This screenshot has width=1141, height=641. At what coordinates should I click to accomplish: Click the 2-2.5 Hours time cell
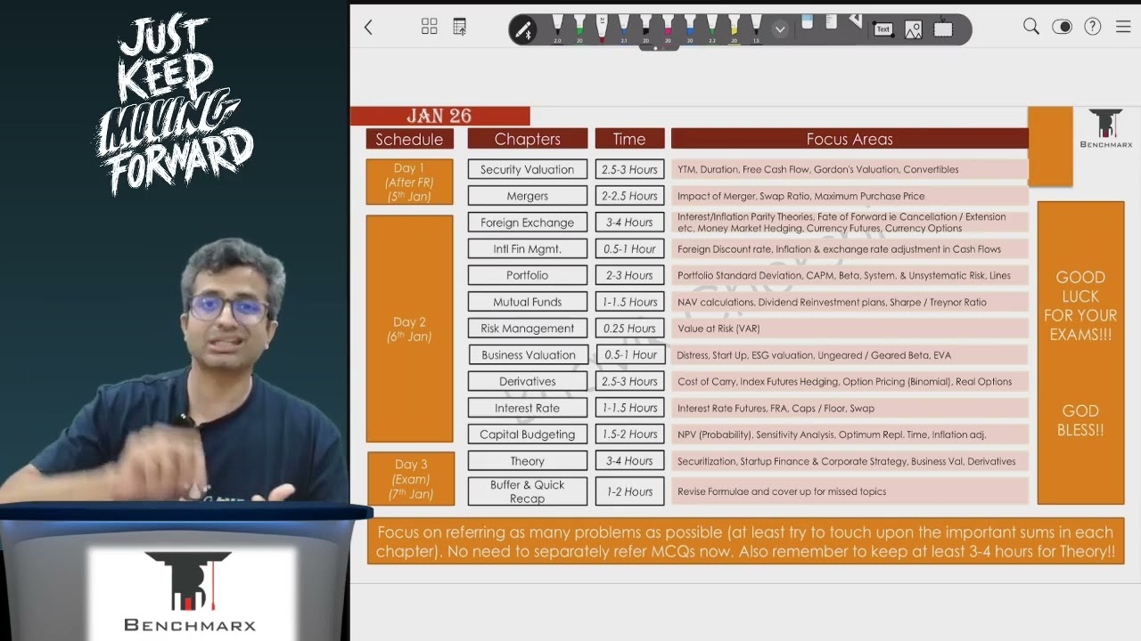[x=629, y=196]
